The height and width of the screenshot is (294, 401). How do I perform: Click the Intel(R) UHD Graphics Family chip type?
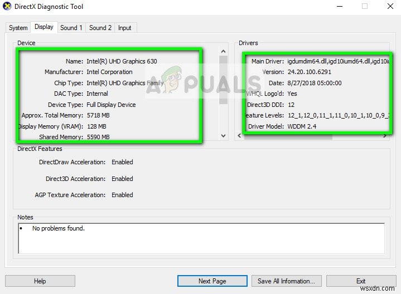point(125,83)
